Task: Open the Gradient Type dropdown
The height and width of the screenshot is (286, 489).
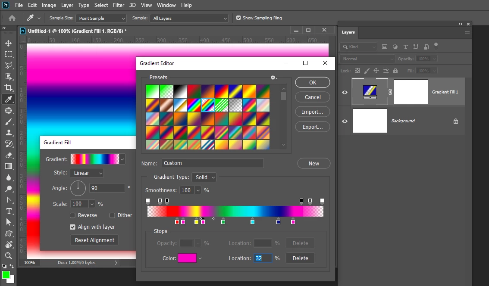Action: click(x=204, y=177)
